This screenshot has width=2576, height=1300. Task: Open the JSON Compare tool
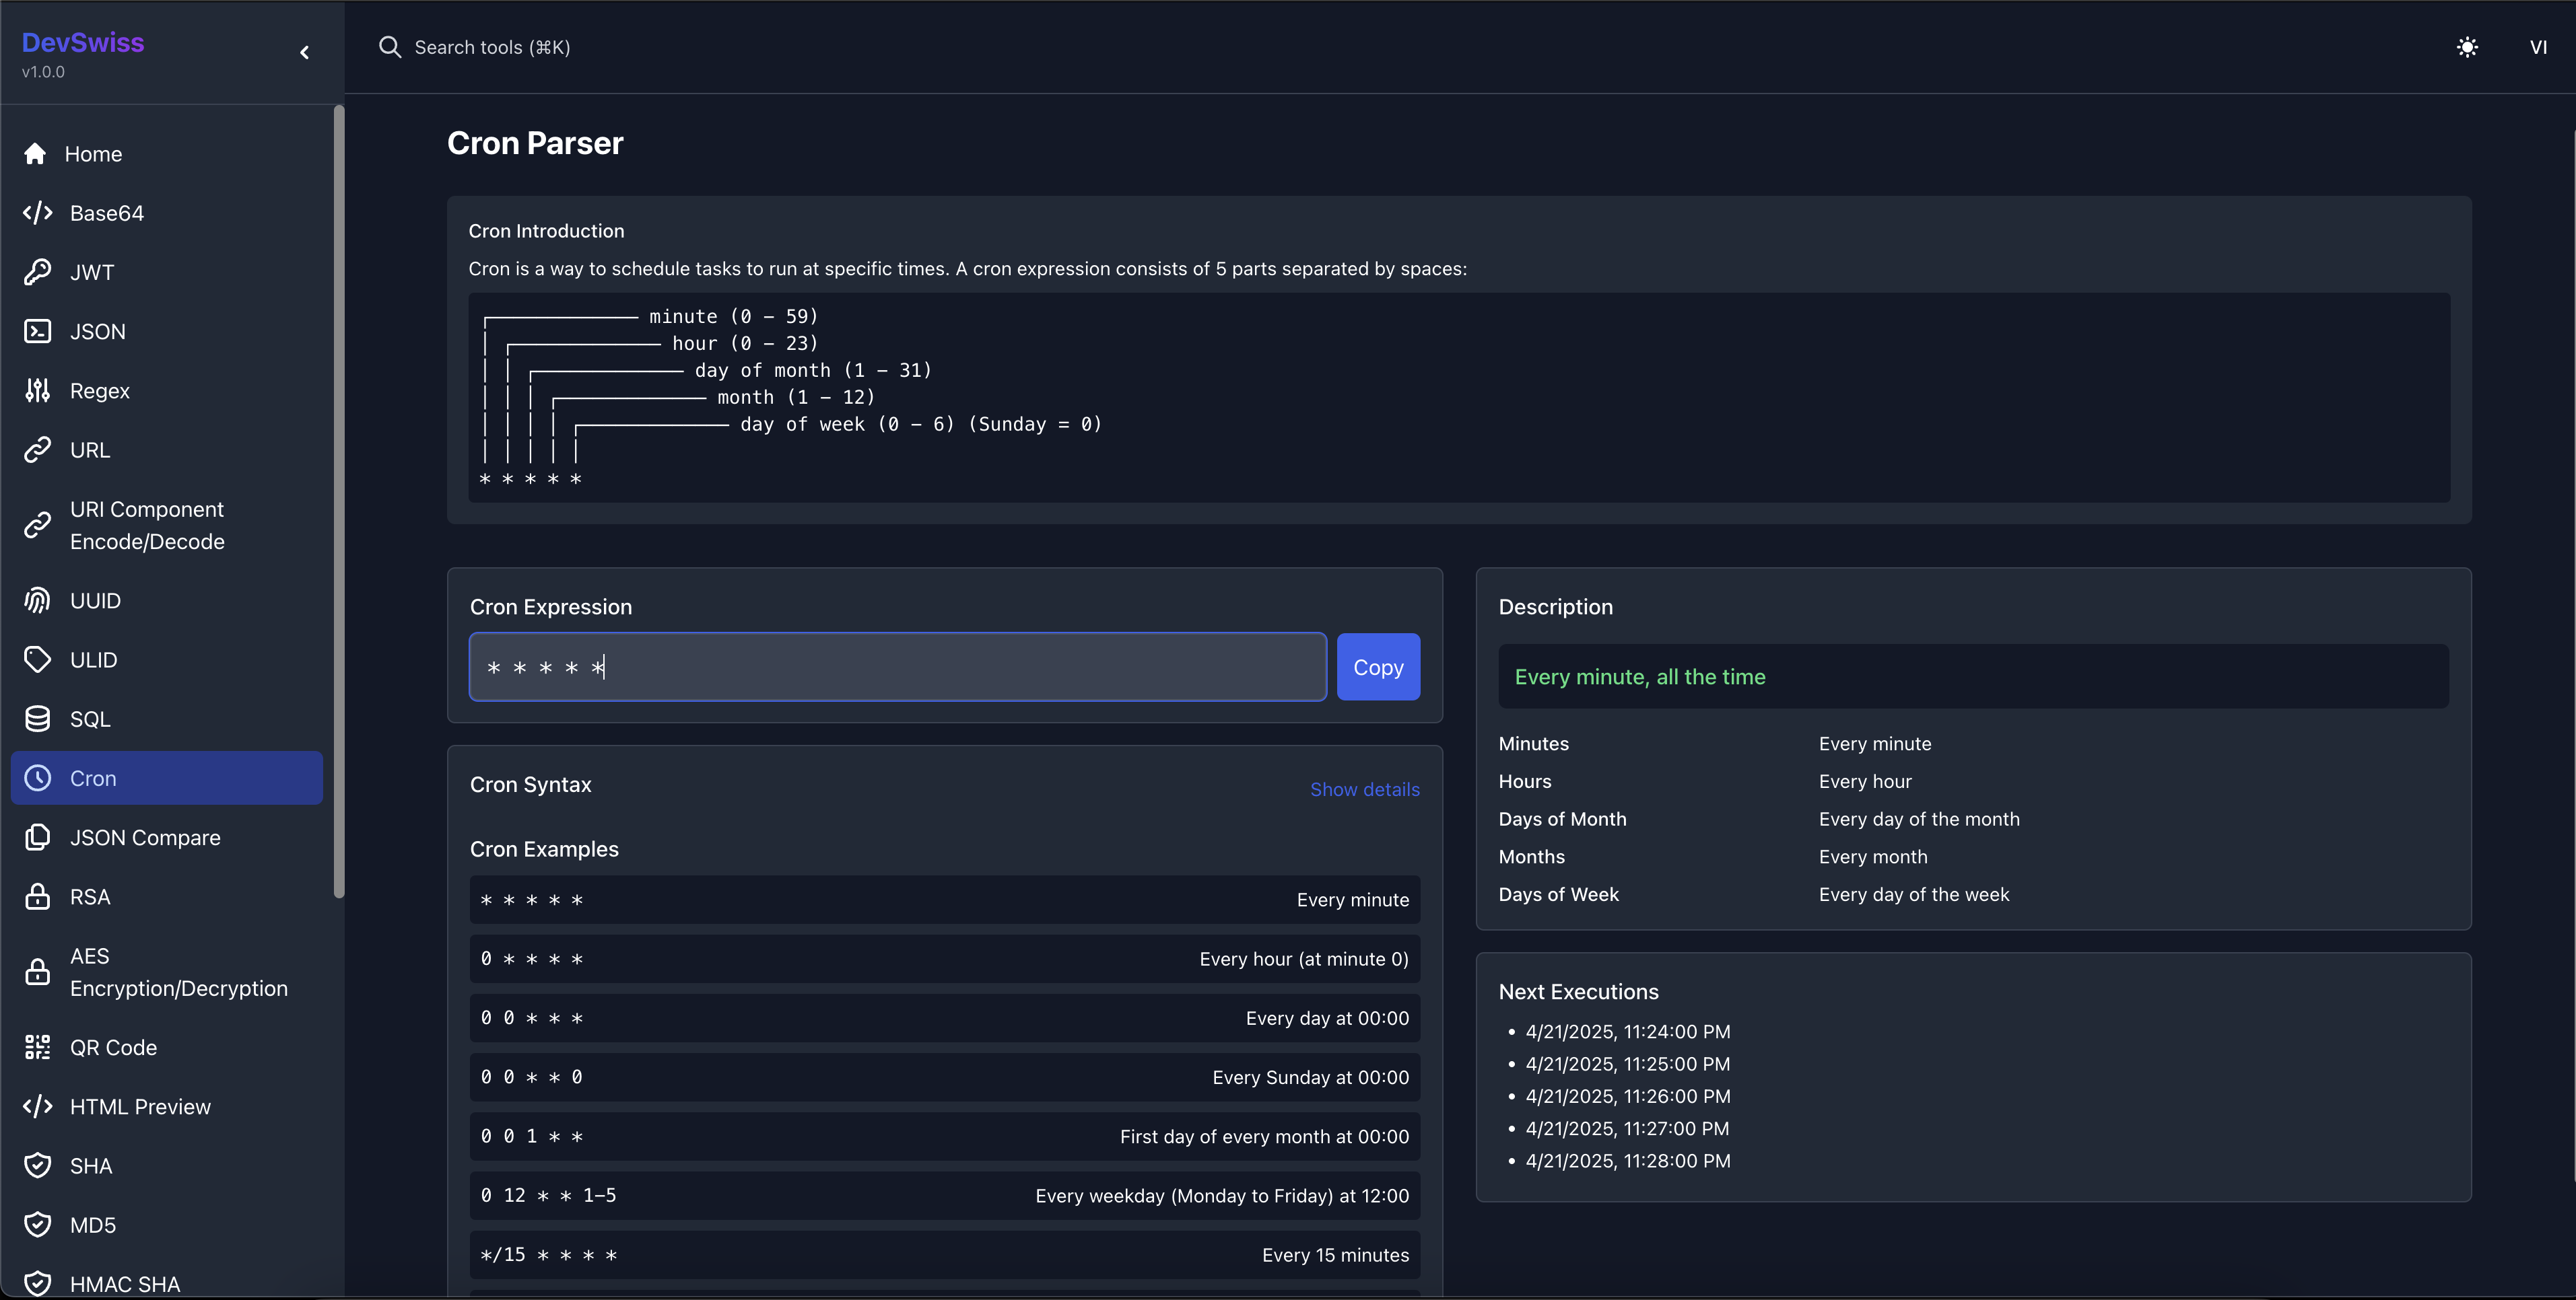coord(167,837)
